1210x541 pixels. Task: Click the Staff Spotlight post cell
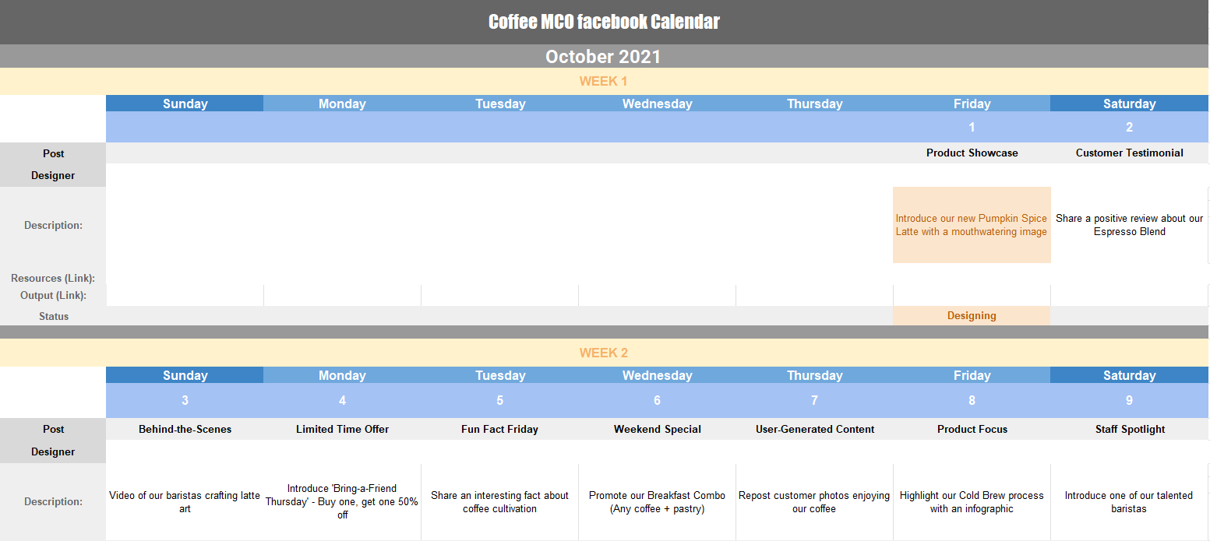click(1129, 429)
